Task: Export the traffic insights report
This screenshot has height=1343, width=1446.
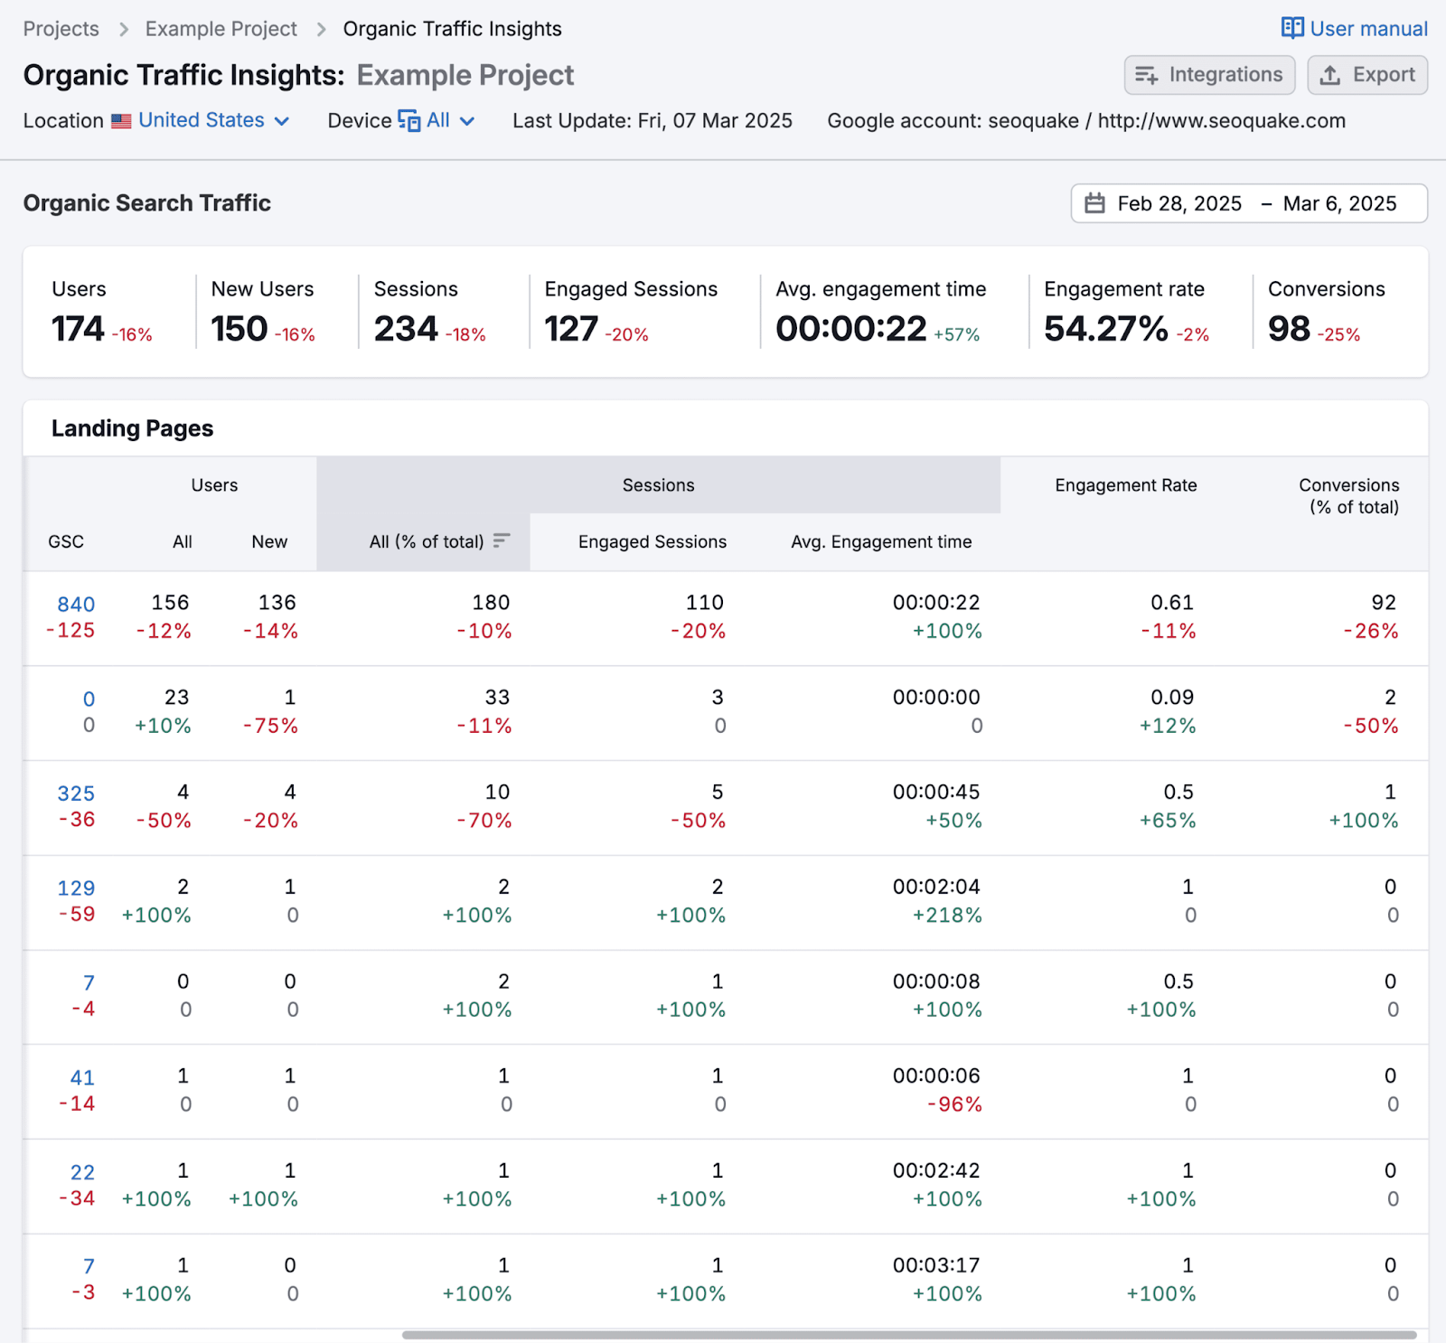Action: click(x=1366, y=75)
